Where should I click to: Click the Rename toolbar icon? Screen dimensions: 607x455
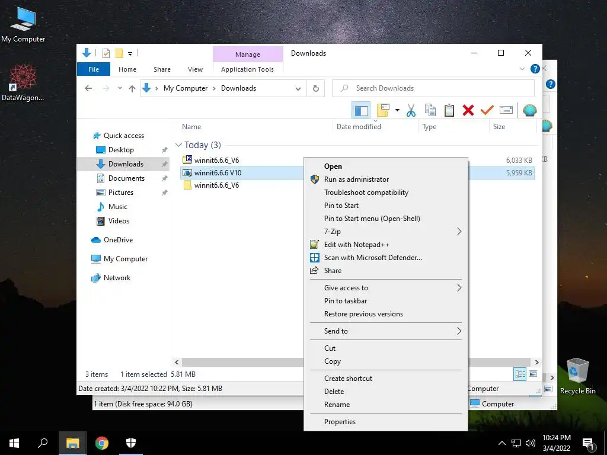coord(506,110)
